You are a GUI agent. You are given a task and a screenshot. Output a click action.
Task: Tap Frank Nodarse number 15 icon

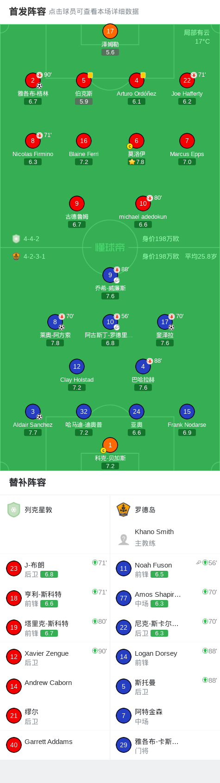point(187,411)
